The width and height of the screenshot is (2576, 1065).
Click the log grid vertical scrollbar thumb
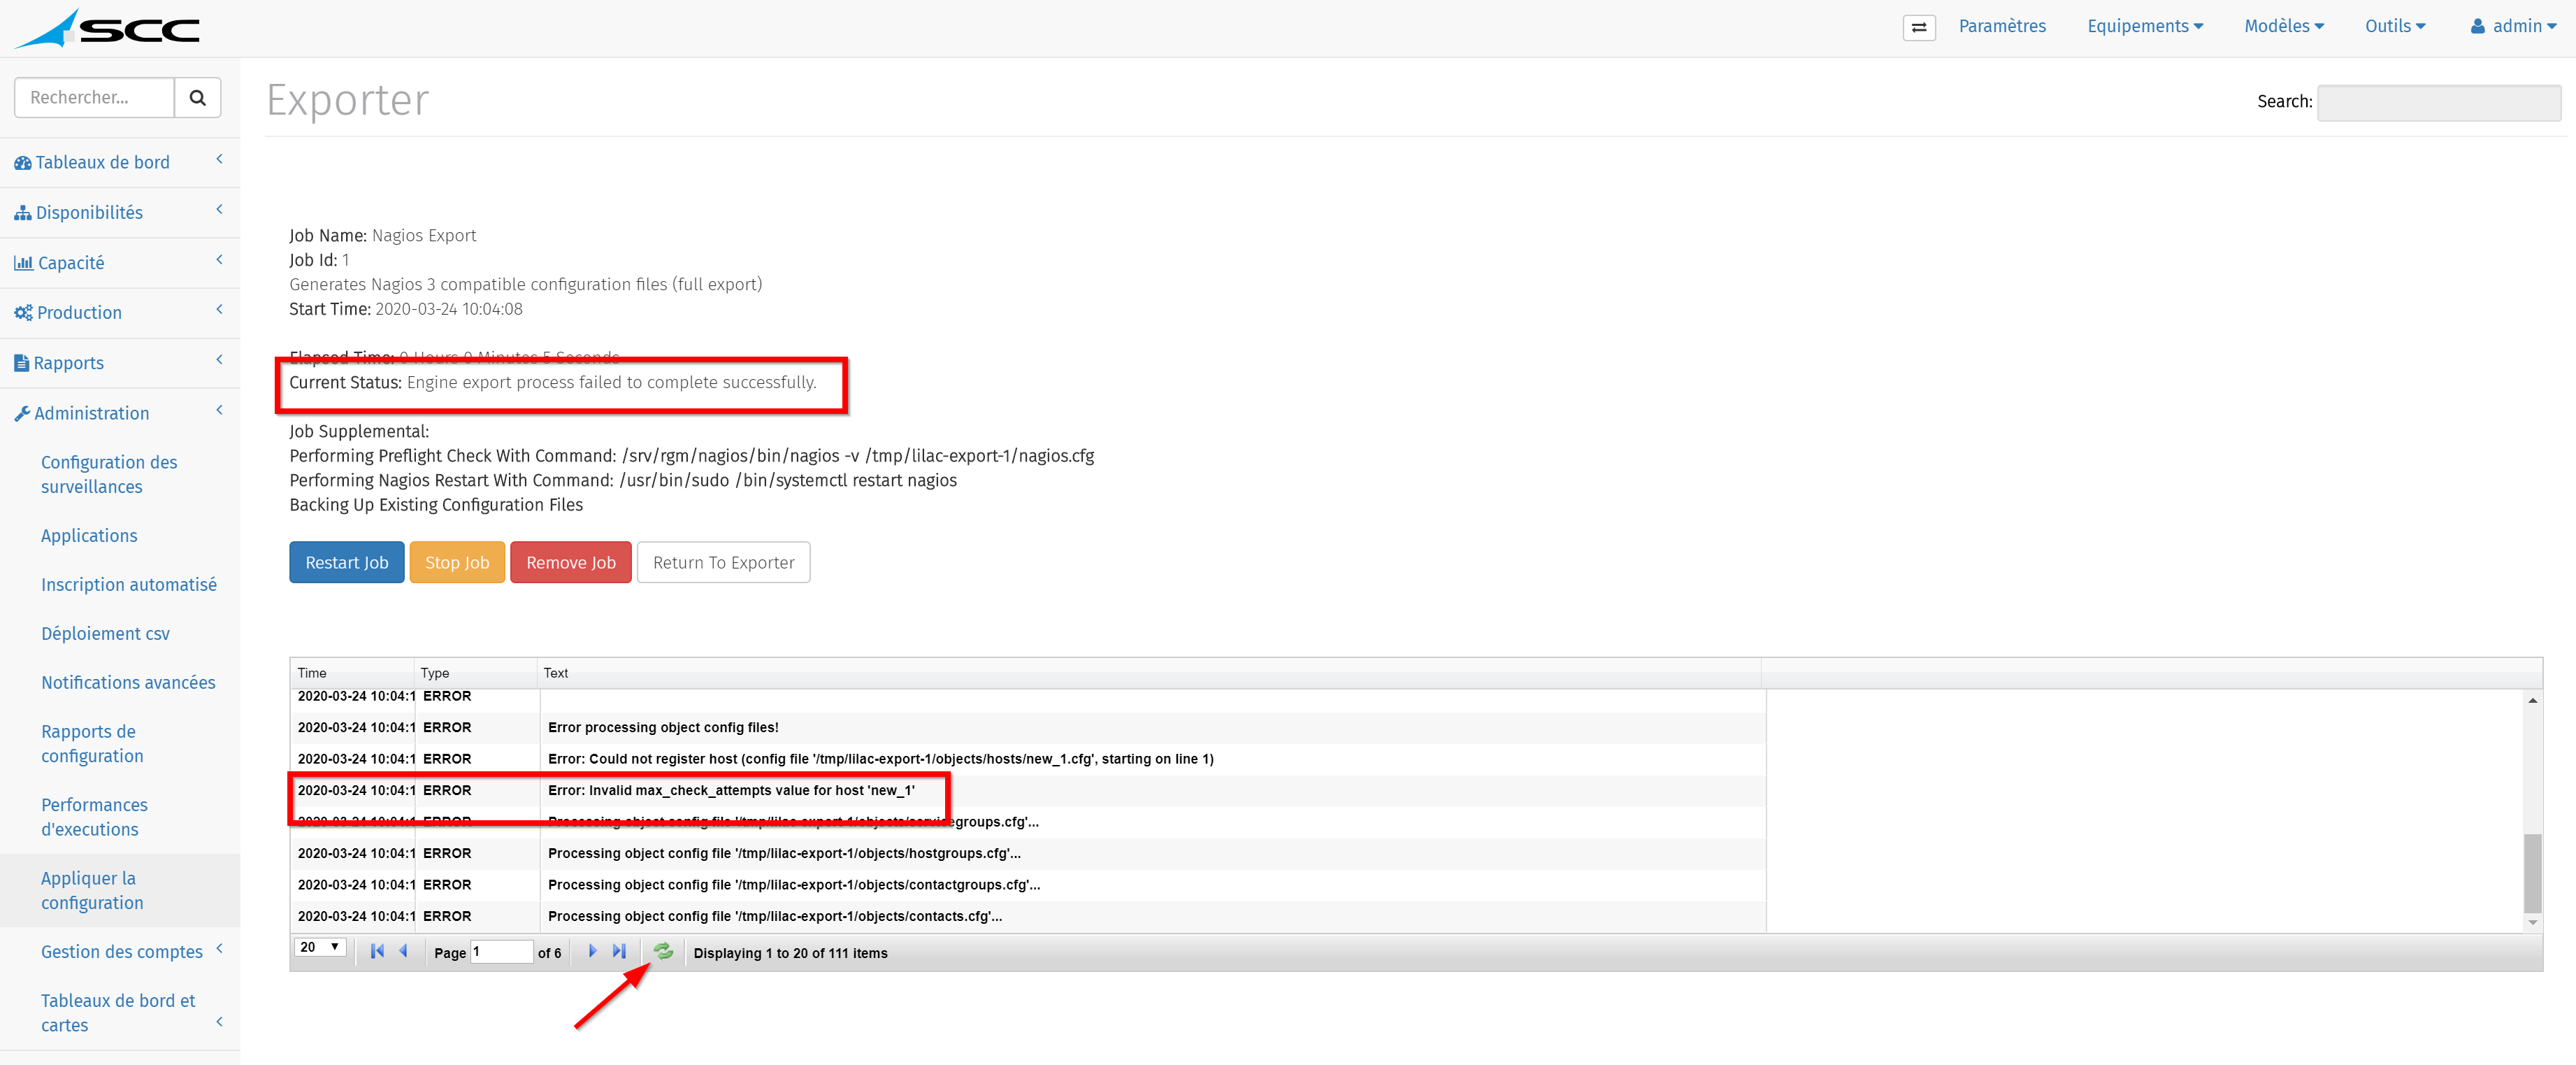tap(2533, 873)
